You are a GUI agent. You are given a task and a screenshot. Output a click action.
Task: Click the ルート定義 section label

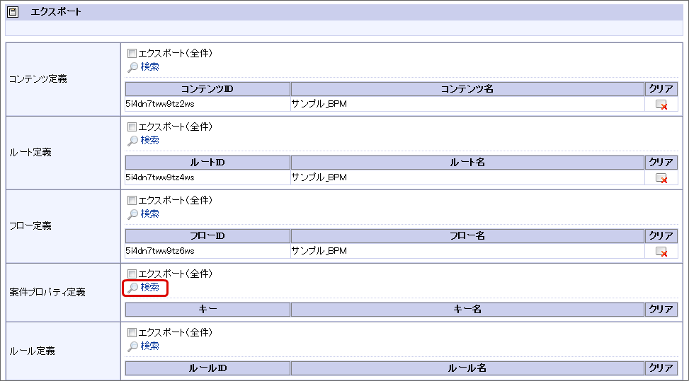click(x=30, y=153)
